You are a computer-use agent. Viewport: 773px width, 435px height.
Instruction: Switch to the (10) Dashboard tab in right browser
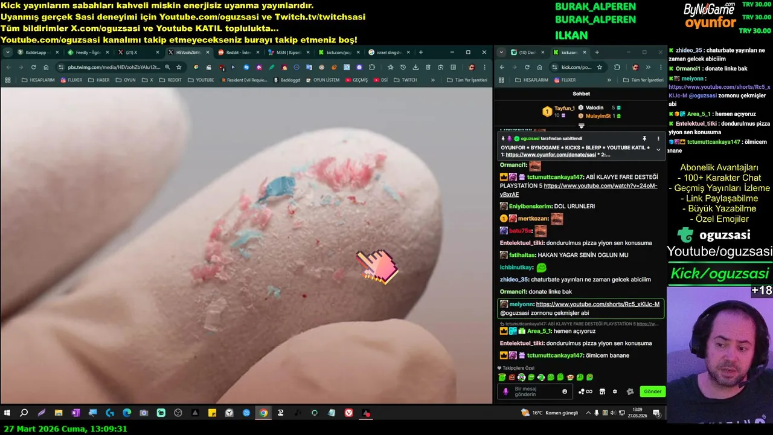[527, 53]
